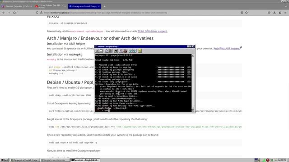Select Terminal - dough@Arch taskbar button
Screen dimensions: 289x162
point(85,160)
